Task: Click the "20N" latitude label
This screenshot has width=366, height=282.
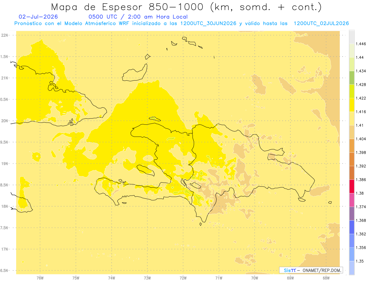Action: 5,121
